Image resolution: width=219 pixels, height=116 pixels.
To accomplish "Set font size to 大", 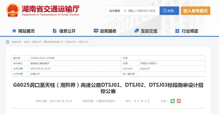I will (x=138, y=101).
